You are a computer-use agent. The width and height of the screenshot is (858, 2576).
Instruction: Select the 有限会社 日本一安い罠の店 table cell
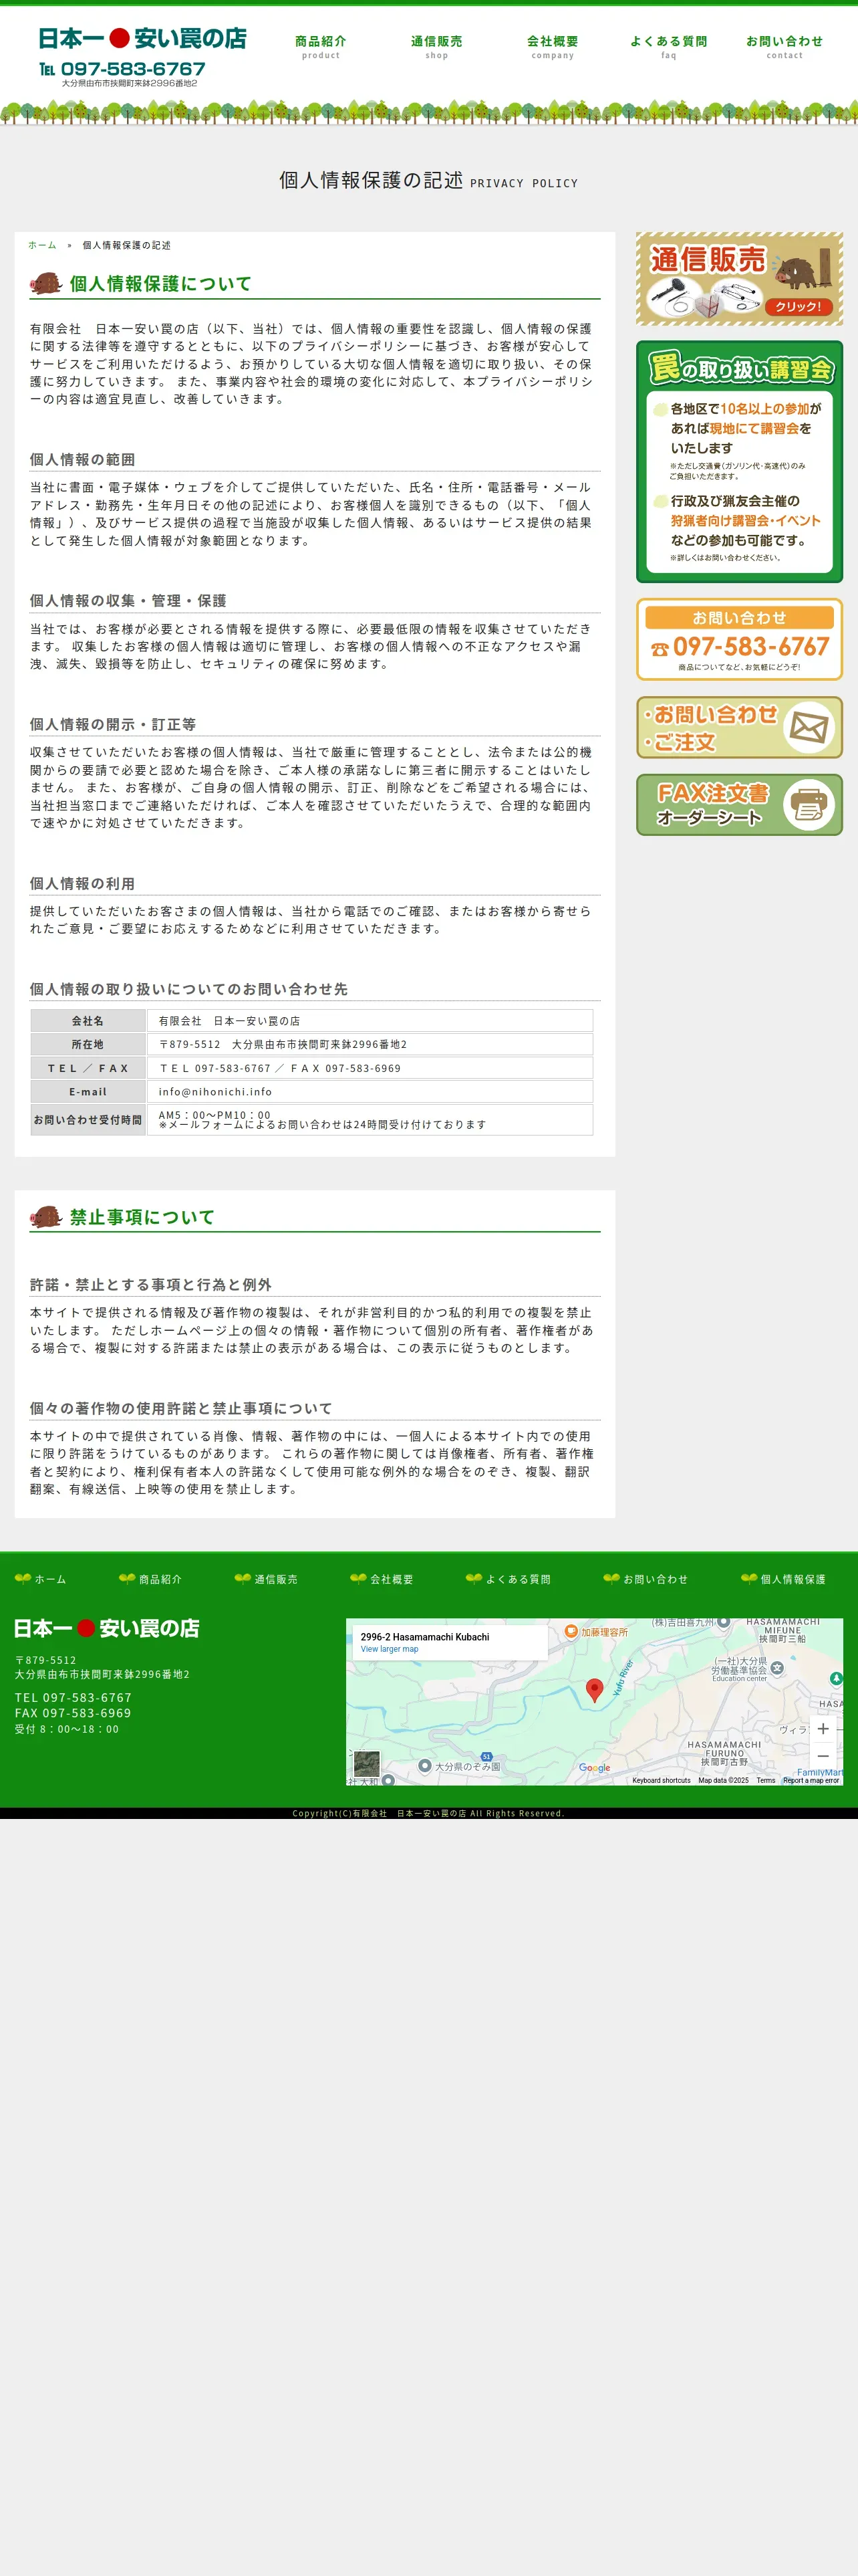pos(370,1021)
